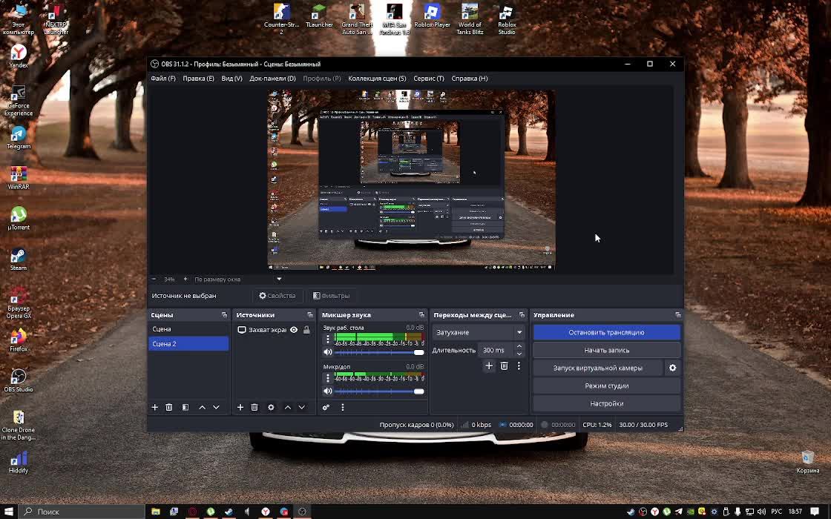This screenshot has width=831, height=519.
Task: Open scene filters icon in the Сцены toolbar
Action: [x=185, y=407]
